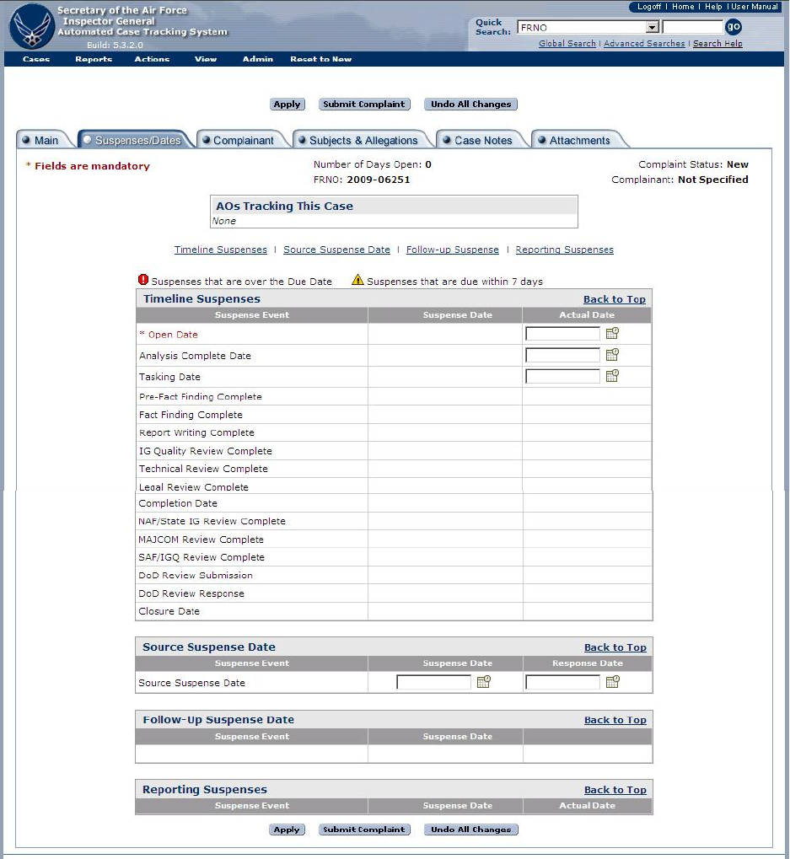Open the Cases menu
The width and height of the screenshot is (790, 859).
coord(36,59)
